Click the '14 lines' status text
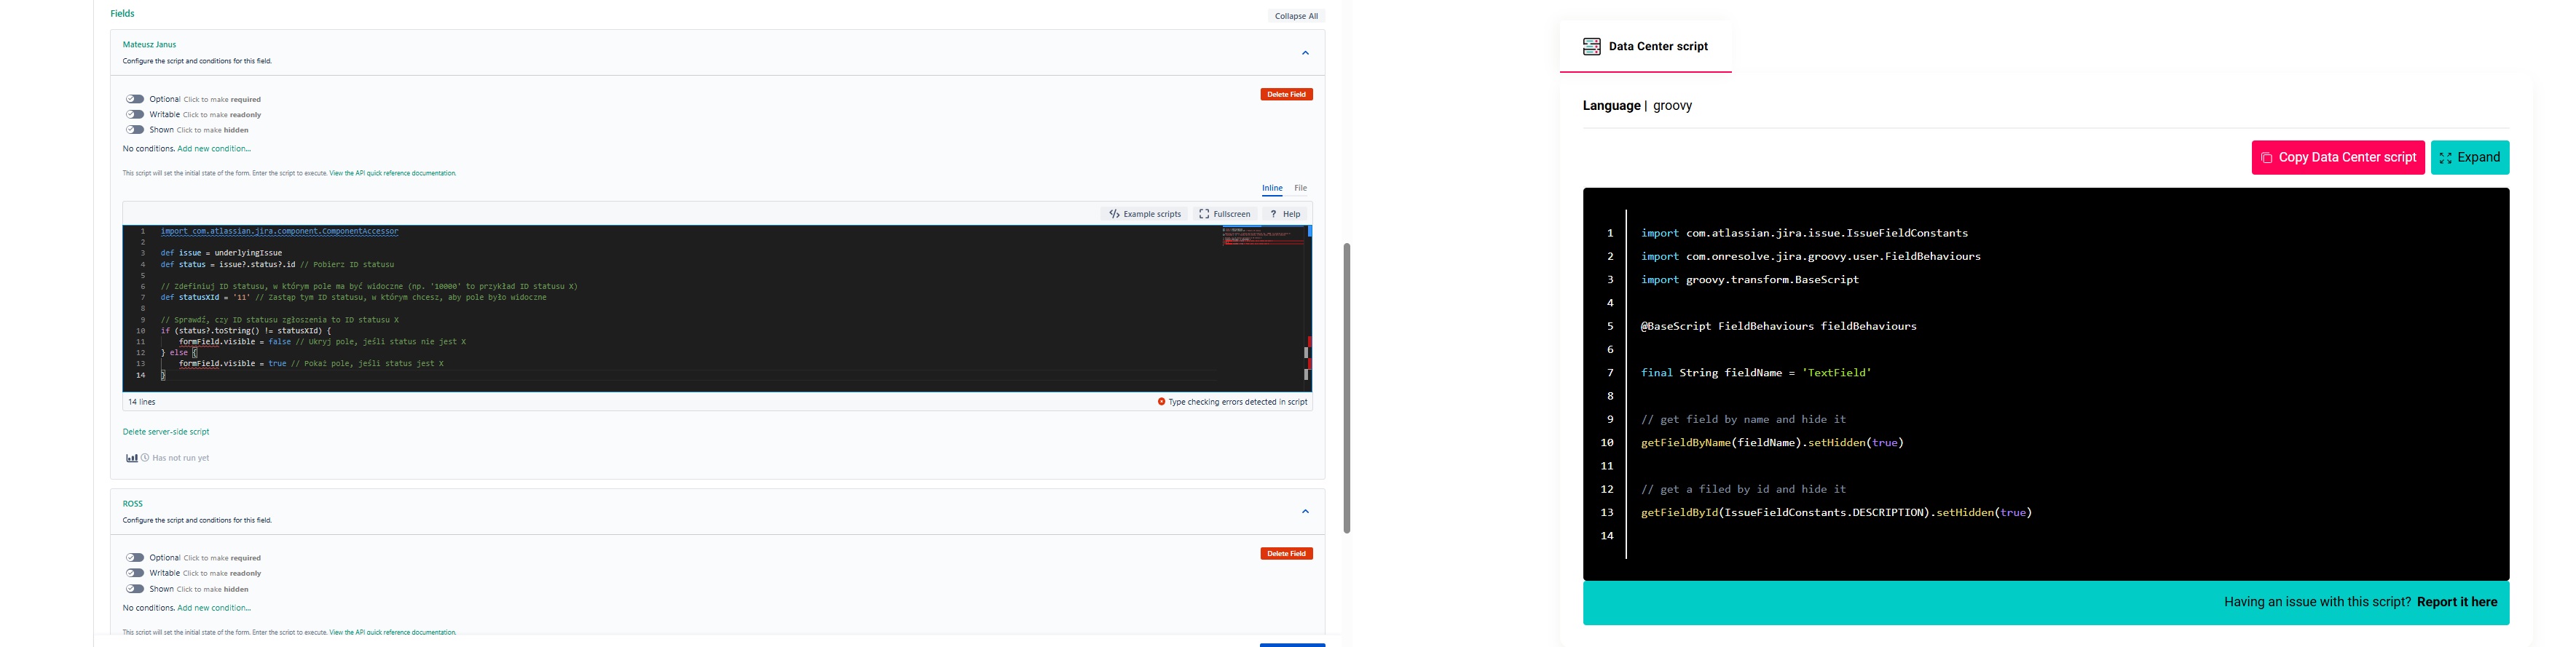Image resolution: width=2576 pixels, height=647 pixels. pos(142,402)
